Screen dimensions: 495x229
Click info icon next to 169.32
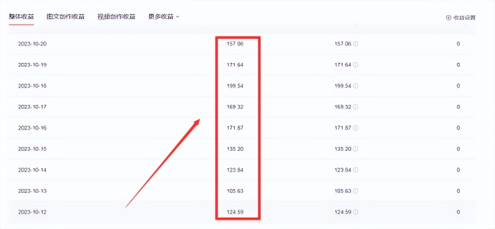[356, 107]
